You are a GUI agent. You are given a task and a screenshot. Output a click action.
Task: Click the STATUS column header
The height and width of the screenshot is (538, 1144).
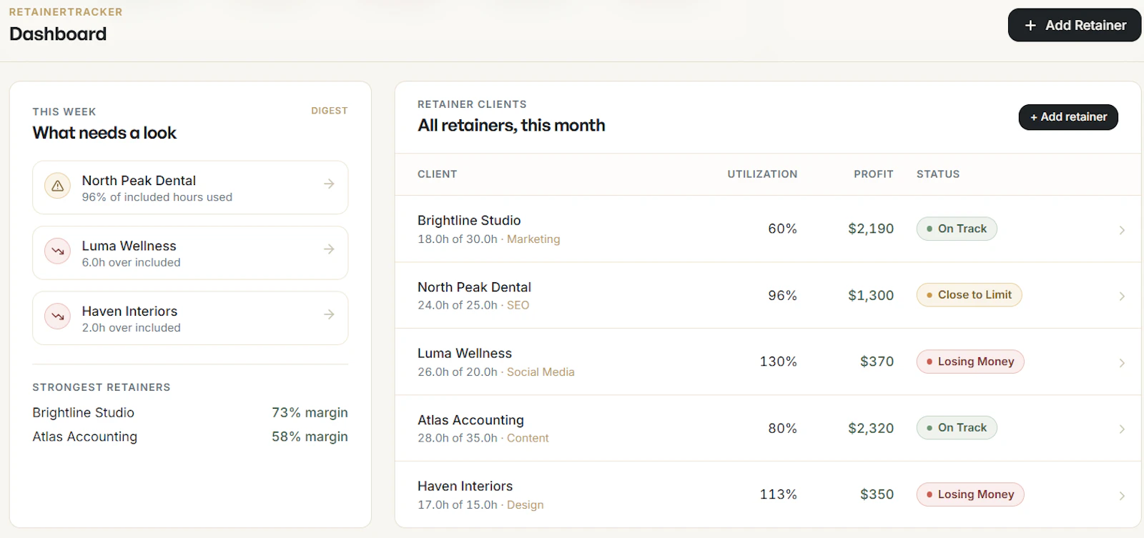coord(938,174)
